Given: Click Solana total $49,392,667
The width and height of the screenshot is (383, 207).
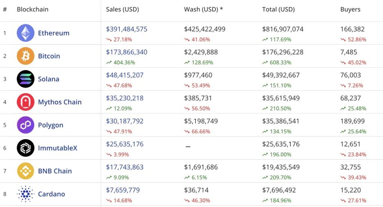Looking at the screenshot, I should pos(281,75).
